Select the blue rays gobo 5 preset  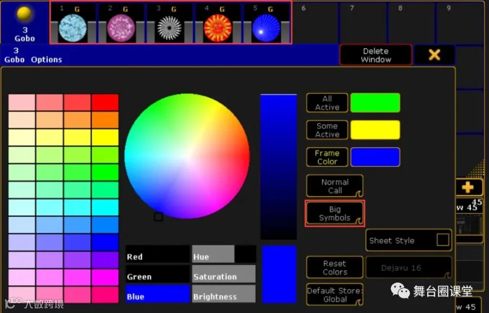(x=266, y=23)
